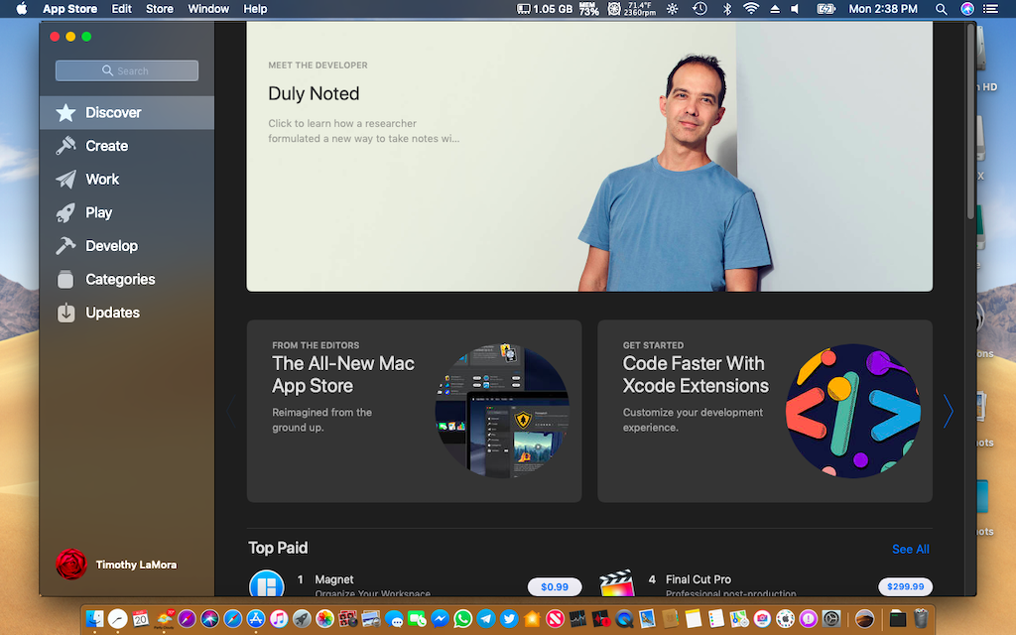This screenshot has width=1016, height=635.
Task: Open Time Machine menu bar icon
Action: (x=699, y=9)
